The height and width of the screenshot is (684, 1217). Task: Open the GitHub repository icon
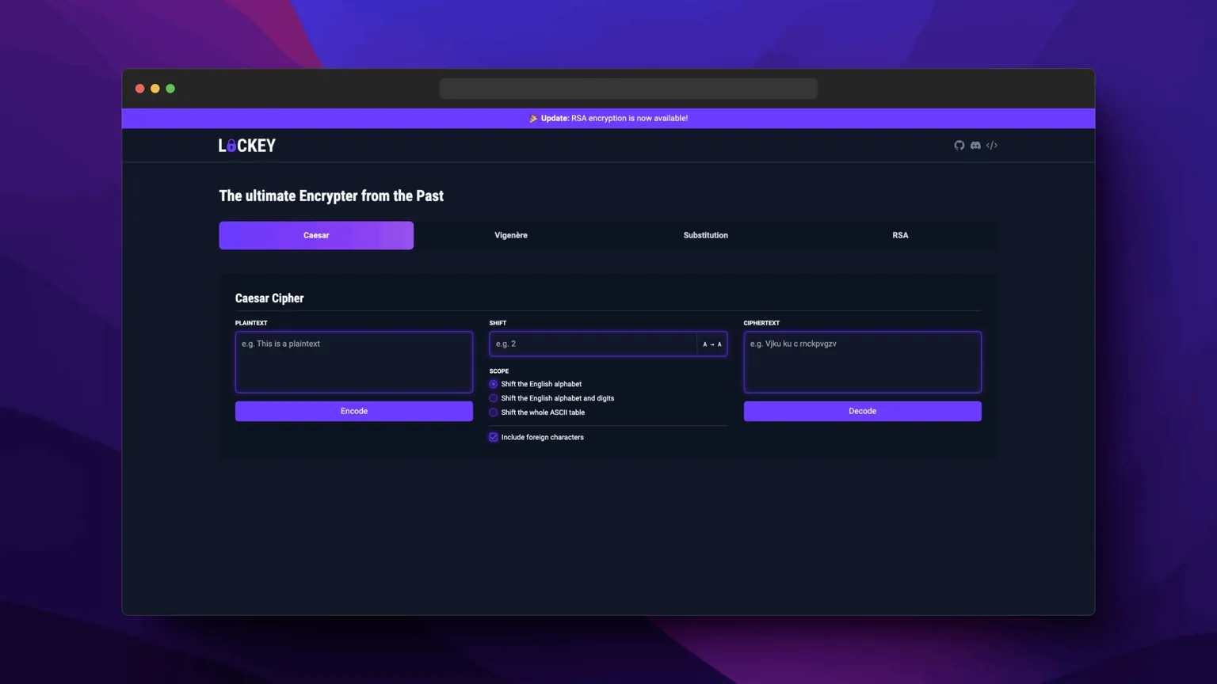(x=959, y=145)
